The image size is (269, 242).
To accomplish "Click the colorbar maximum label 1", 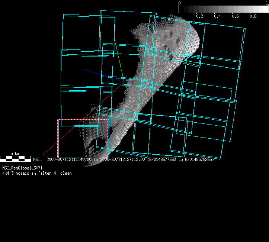I will click(x=267, y=3).
